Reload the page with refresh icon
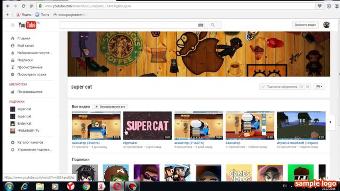 (23, 6)
